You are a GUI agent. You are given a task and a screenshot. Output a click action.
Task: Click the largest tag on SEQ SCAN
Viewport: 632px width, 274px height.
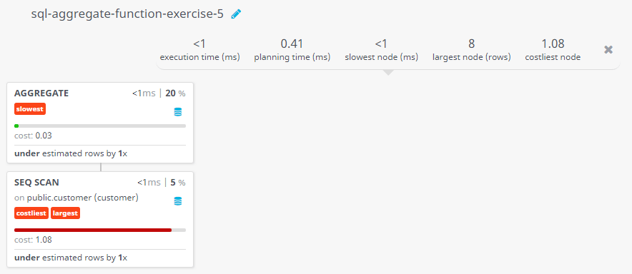point(65,213)
